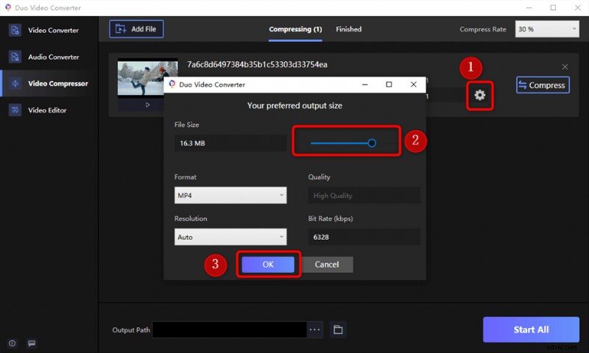Open the Audio Converter section
Screen dimensions: 589x353
click(49, 57)
